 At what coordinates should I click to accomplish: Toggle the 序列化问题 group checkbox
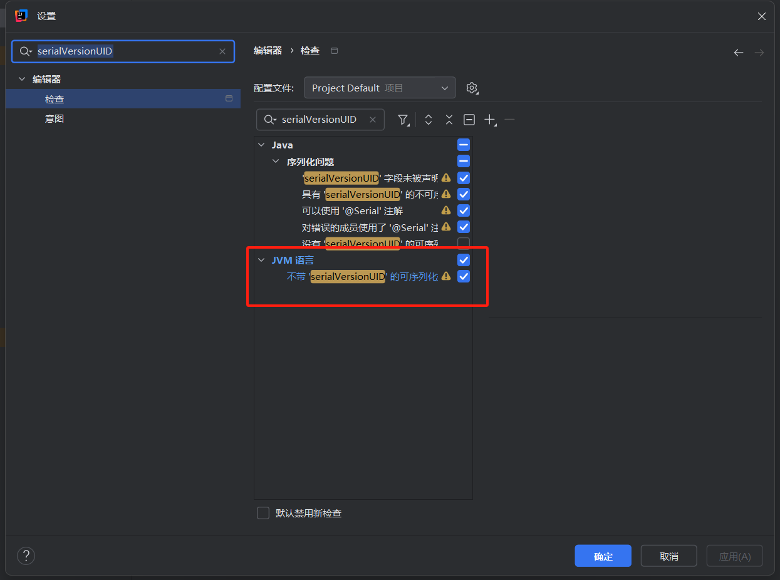click(464, 162)
